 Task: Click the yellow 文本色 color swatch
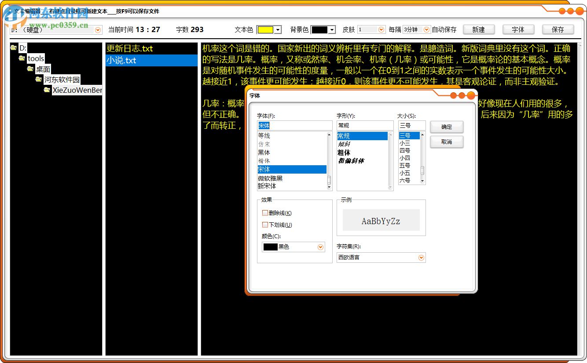click(x=266, y=29)
